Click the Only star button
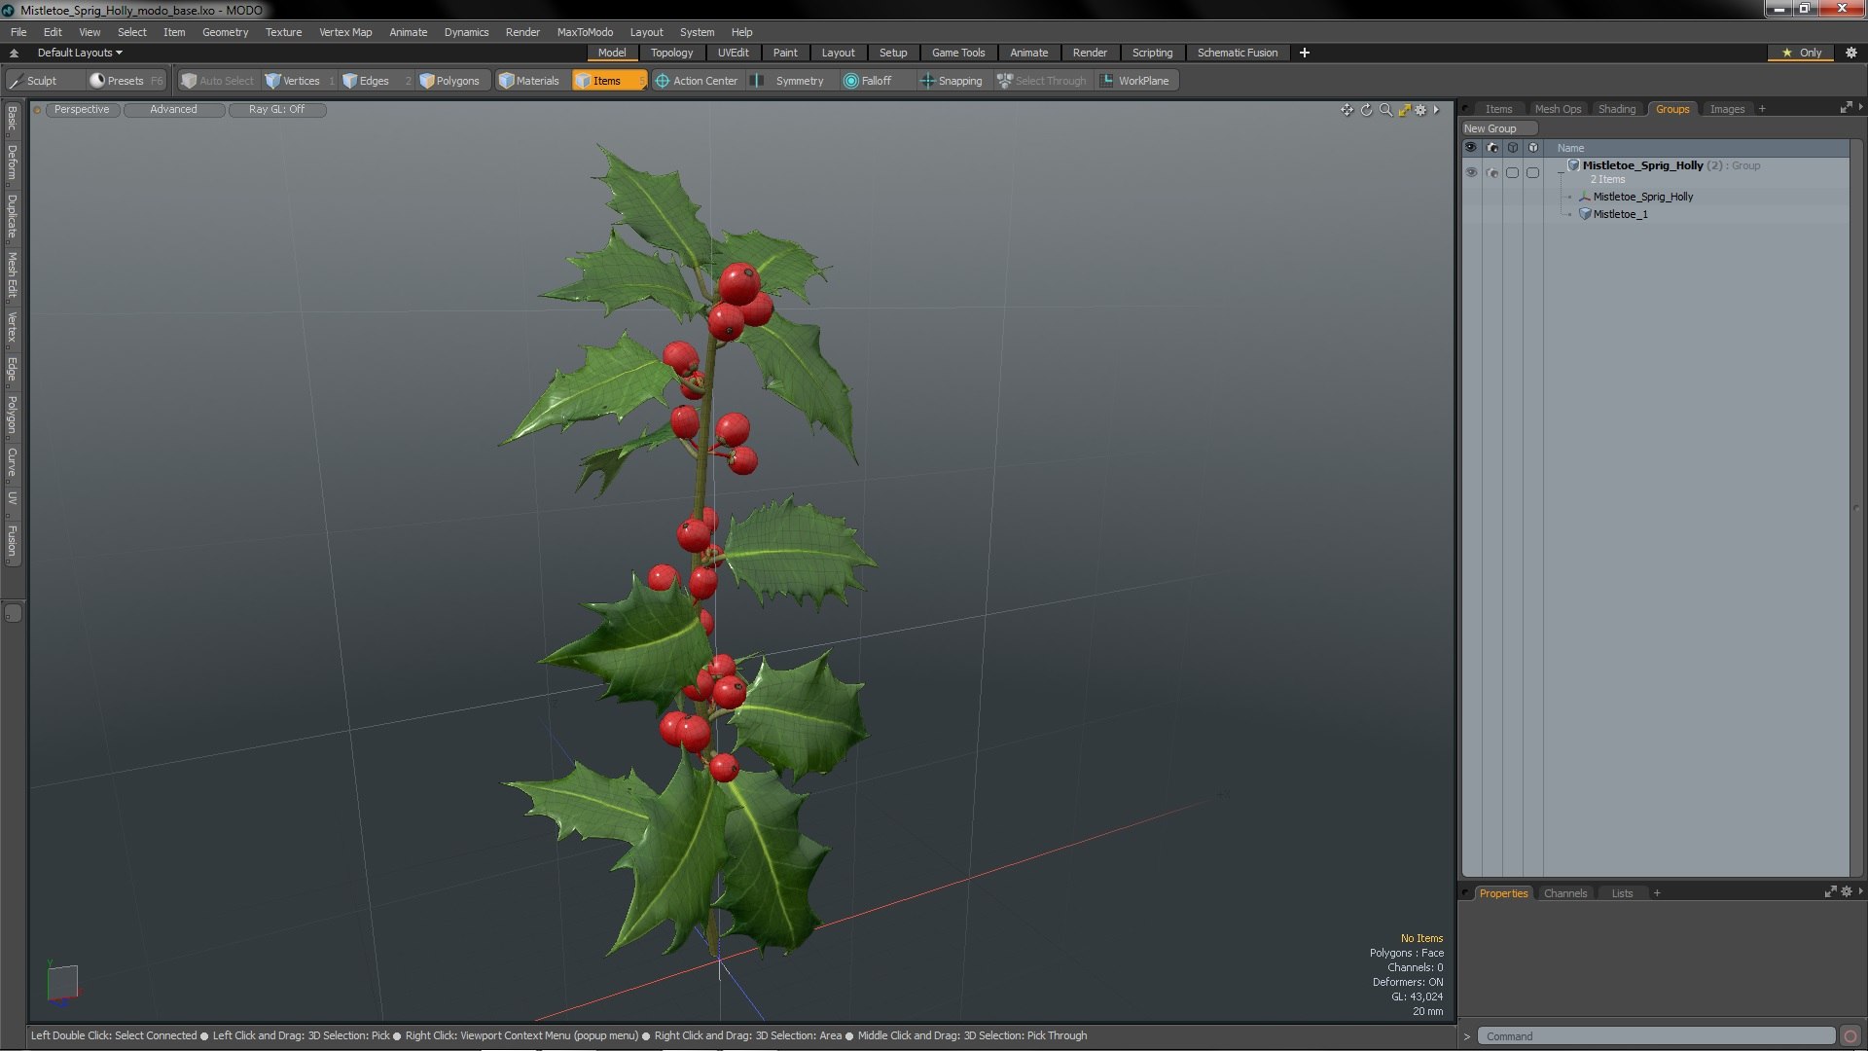Screen dimensions: 1868x1051 click(1802, 53)
